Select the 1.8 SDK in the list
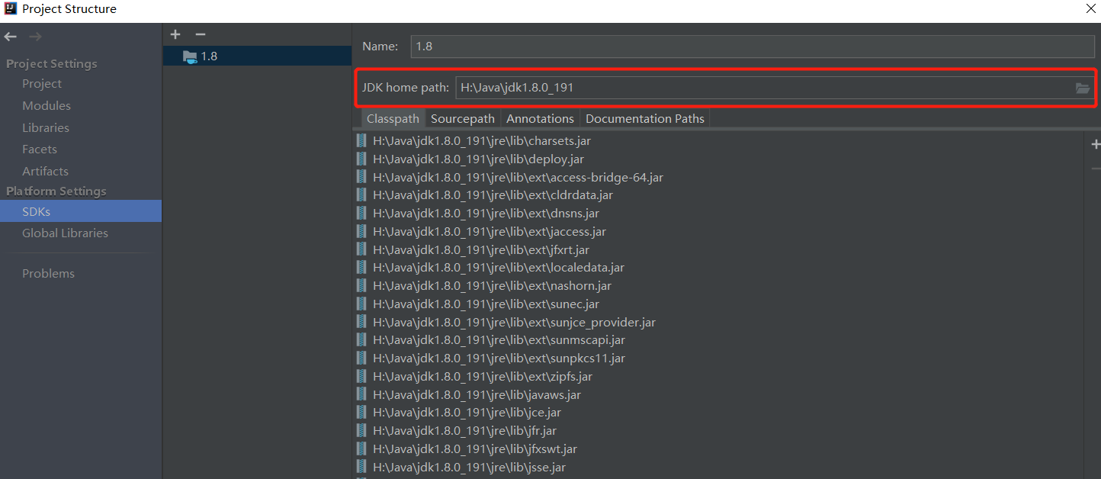Viewport: 1101px width, 479px height. [257, 56]
